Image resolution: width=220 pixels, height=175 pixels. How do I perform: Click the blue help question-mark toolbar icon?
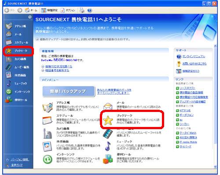point(89,10)
